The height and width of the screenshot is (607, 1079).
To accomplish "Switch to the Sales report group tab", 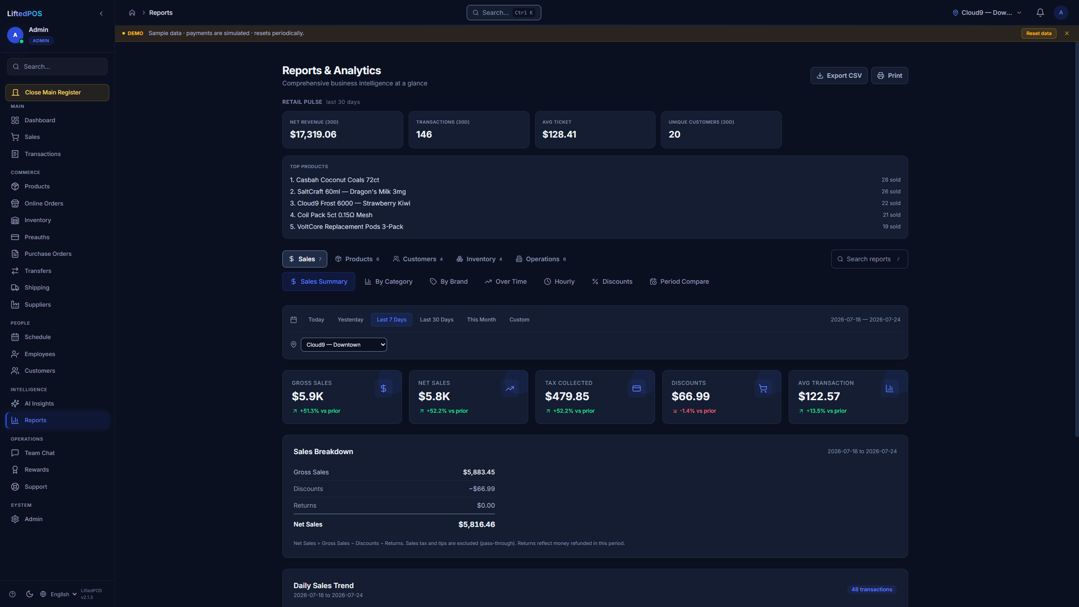I will (304, 259).
